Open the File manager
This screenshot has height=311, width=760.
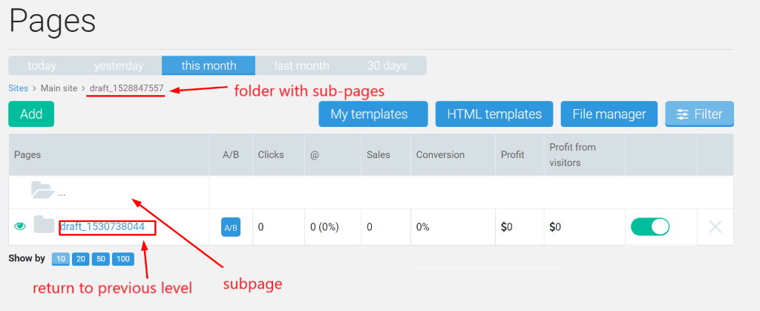(x=609, y=114)
